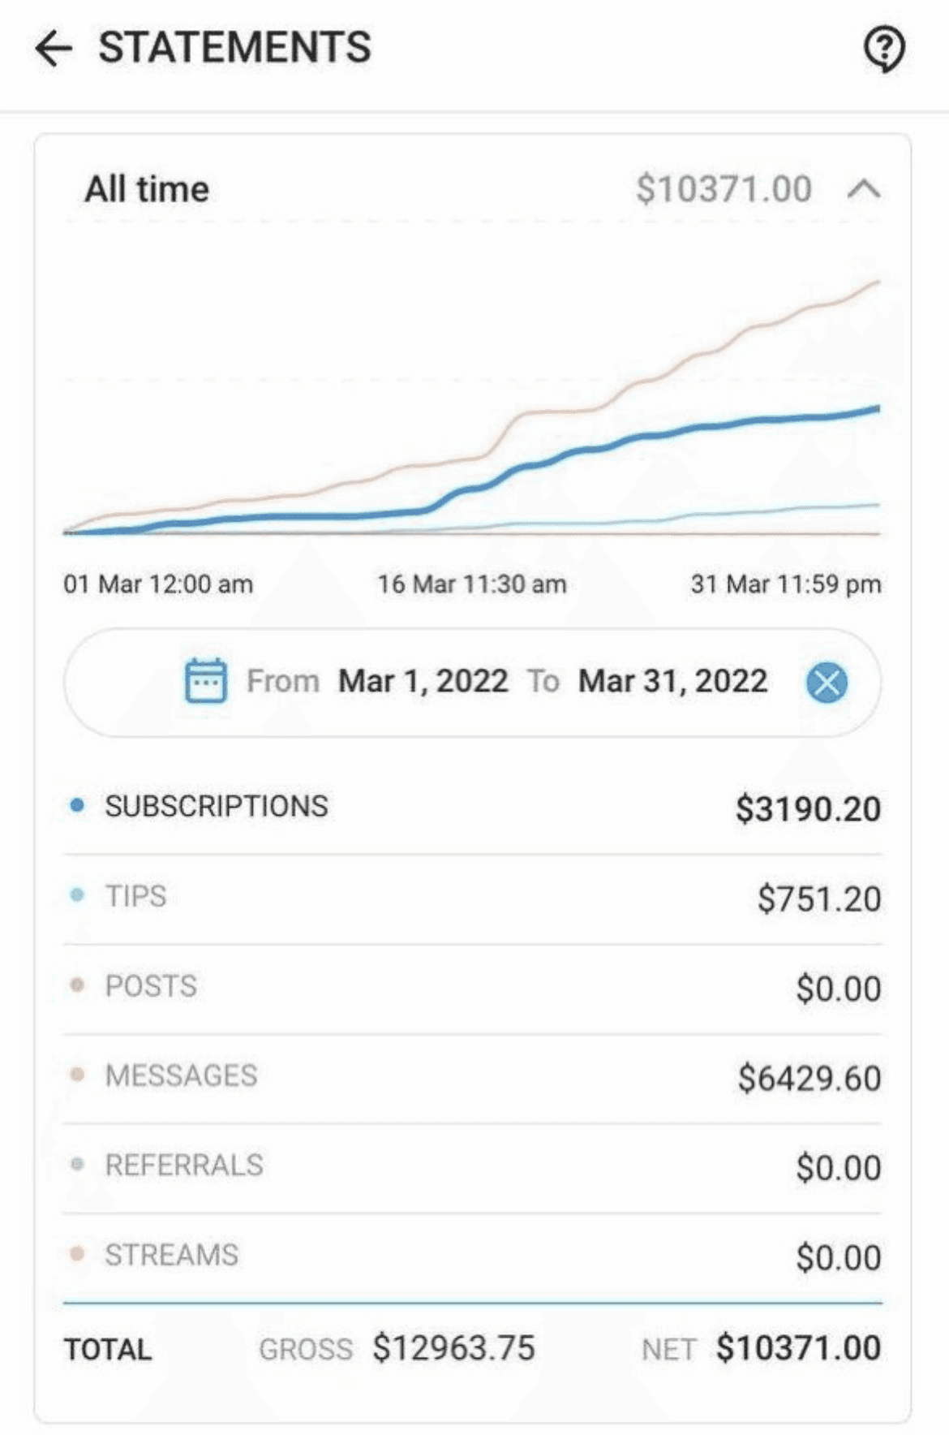Click the $10371.00 header total

pyautogui.click(x=724, y=189)
